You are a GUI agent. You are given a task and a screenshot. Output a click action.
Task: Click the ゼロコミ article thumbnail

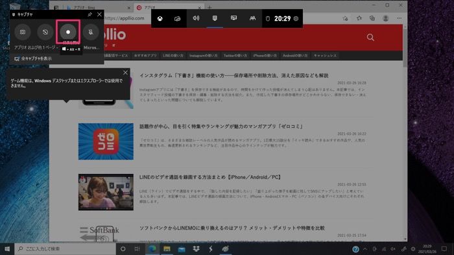(x=106, y=141)
